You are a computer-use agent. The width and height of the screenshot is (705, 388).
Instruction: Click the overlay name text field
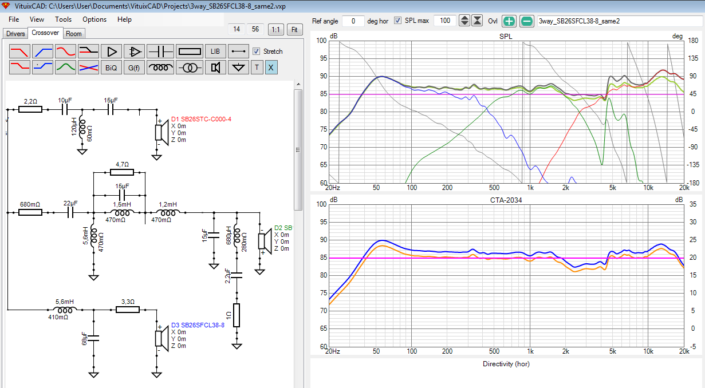click(620, 21)
